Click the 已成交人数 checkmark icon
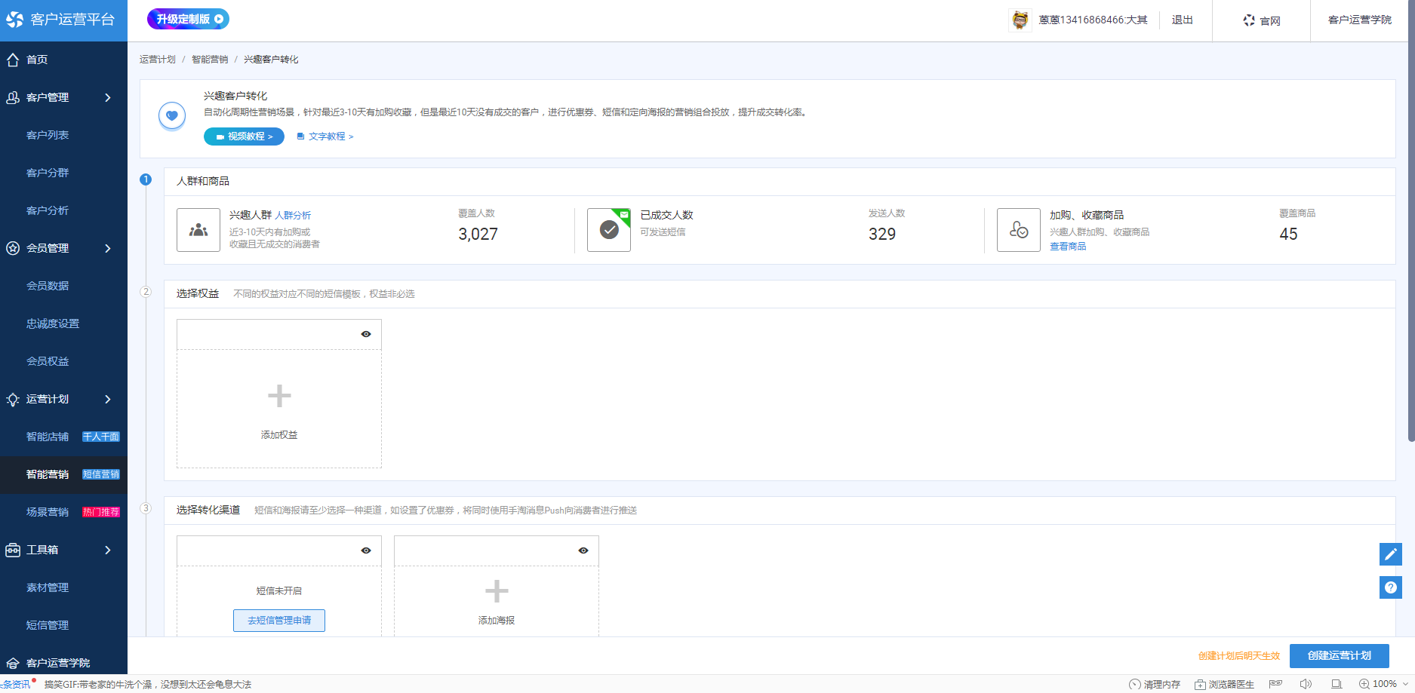 pyautogui.click(x=609, y=230)
